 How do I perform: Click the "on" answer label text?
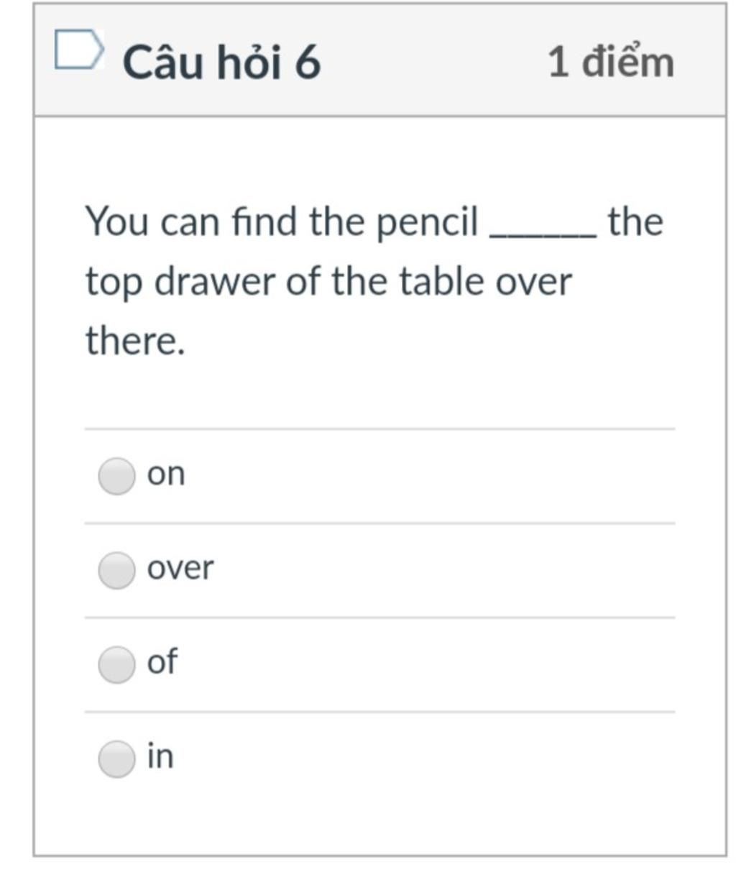[x=166, y=475]
